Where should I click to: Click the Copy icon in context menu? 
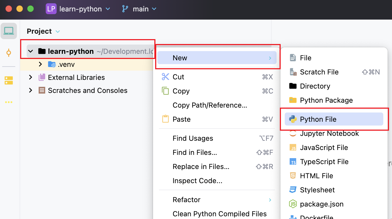166,91
